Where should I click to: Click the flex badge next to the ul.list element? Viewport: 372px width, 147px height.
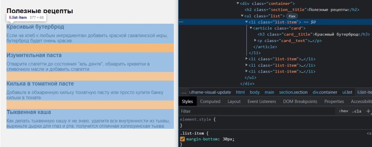coord(292,16)
